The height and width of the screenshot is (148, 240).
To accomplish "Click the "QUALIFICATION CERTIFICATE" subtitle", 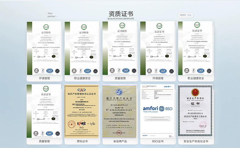I will click(121, 18).
